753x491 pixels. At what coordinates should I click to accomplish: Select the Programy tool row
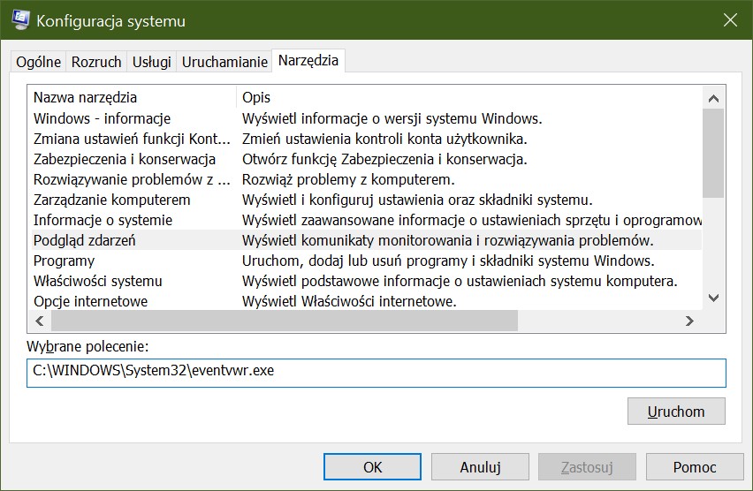(365, 261)
